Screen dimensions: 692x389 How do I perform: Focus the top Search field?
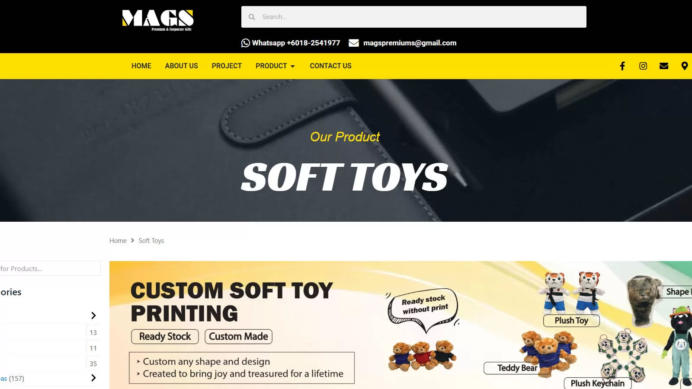pyautogui.click(x=414, y=17)
